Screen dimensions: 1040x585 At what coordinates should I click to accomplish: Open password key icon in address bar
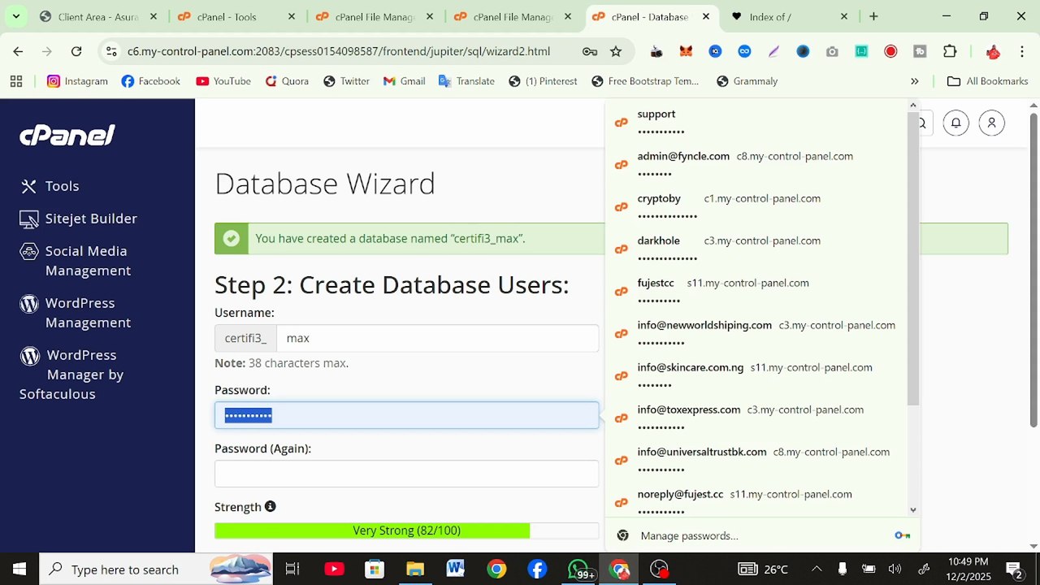590,51
